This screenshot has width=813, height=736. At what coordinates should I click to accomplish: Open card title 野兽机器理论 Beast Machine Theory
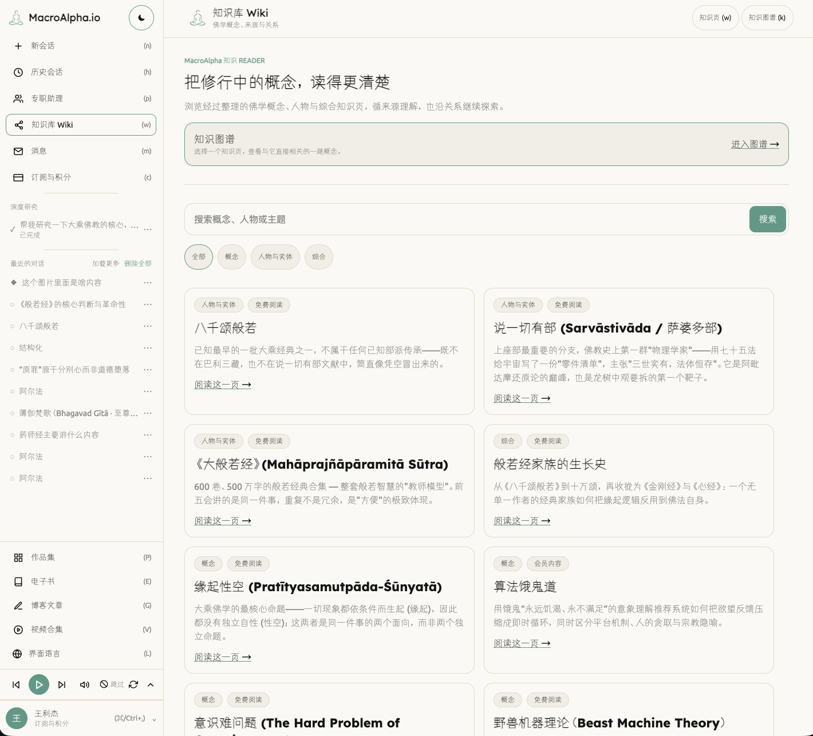click(x=609, y=723)
